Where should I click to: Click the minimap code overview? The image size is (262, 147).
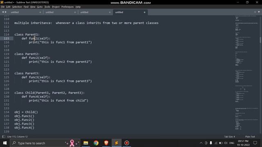click(x=247, y=73)
